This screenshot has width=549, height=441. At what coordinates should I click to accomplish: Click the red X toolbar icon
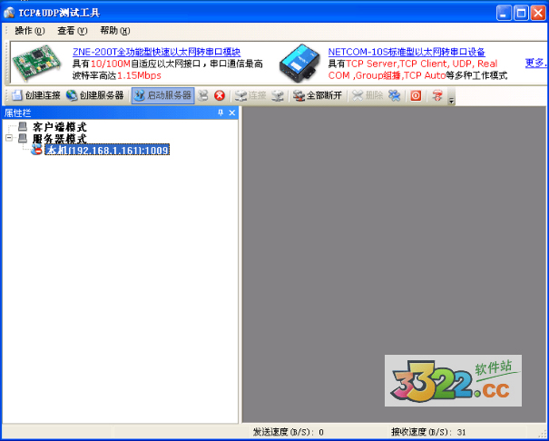tap(220, 95)
